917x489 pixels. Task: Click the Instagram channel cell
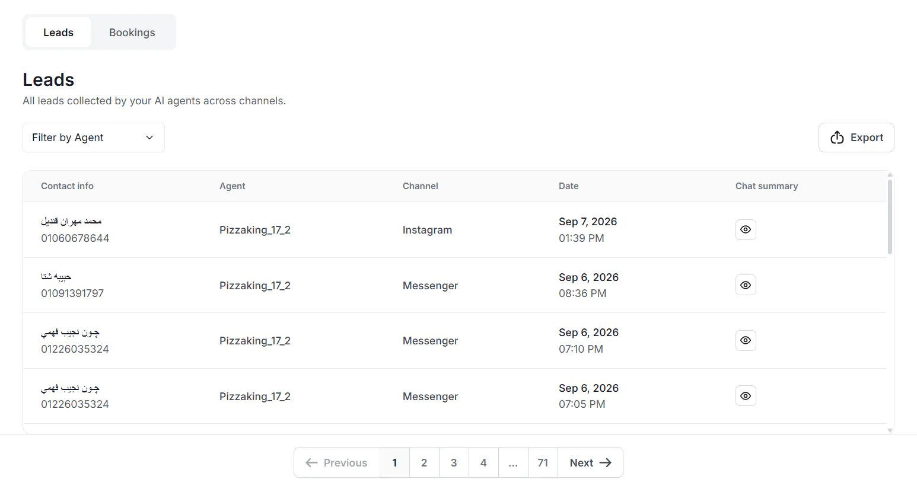point(427,230)
